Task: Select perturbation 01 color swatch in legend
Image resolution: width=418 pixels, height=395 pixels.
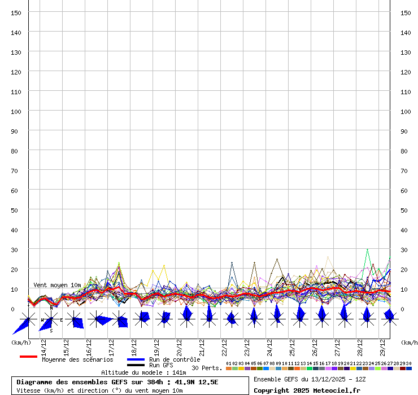Action: [228, 368]
